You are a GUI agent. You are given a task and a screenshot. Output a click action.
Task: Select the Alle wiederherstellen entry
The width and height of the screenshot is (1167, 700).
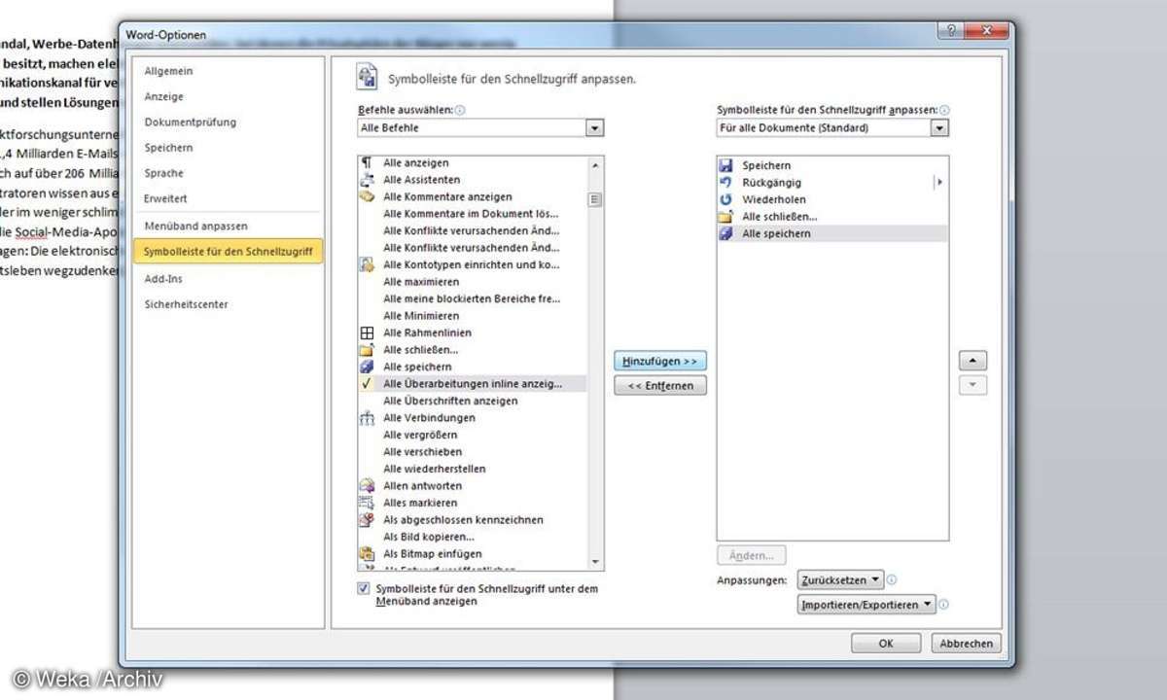(472, 469)
